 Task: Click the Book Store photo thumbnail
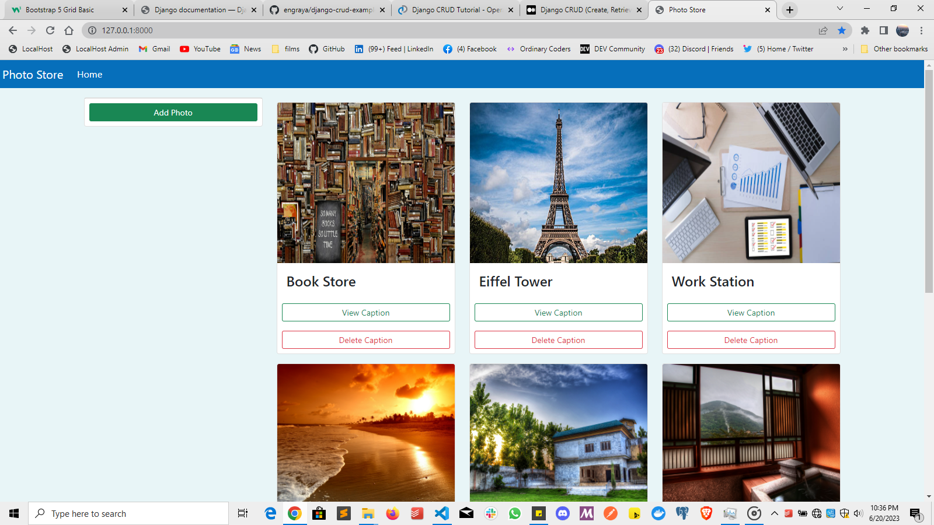[x=366, y=183]
